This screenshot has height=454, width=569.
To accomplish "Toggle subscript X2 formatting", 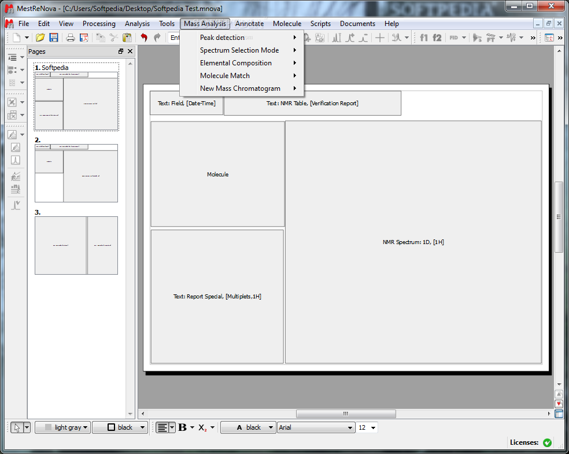I will pos(202,427).
